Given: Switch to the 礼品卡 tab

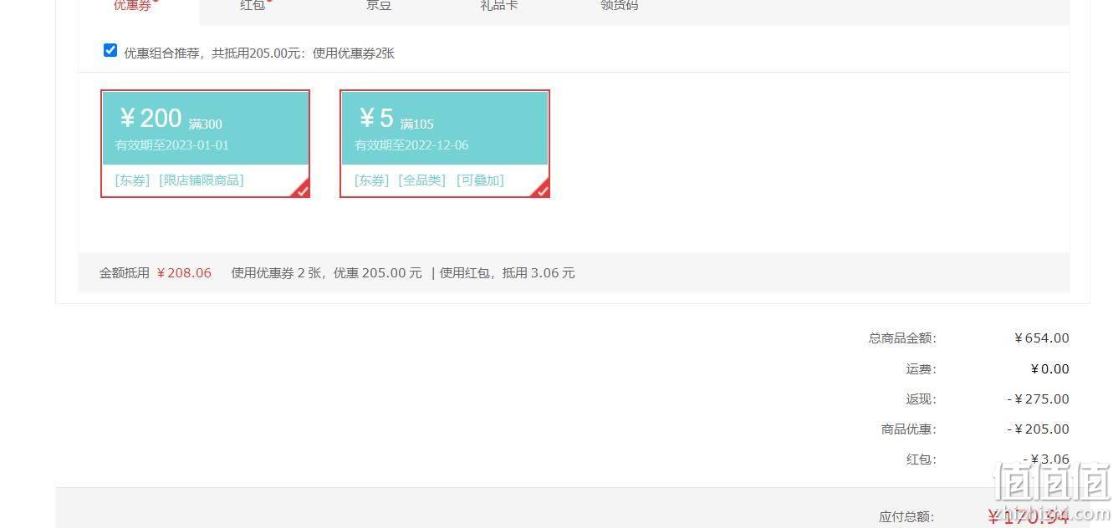Looking at the screenshot, I should 498,6.
